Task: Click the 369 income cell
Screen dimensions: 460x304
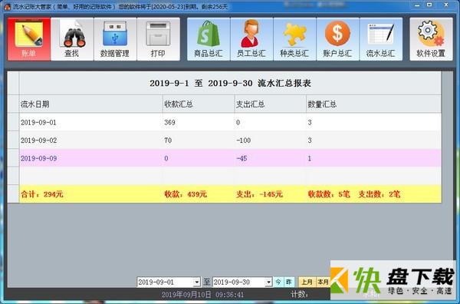Action: coord(199,122)
